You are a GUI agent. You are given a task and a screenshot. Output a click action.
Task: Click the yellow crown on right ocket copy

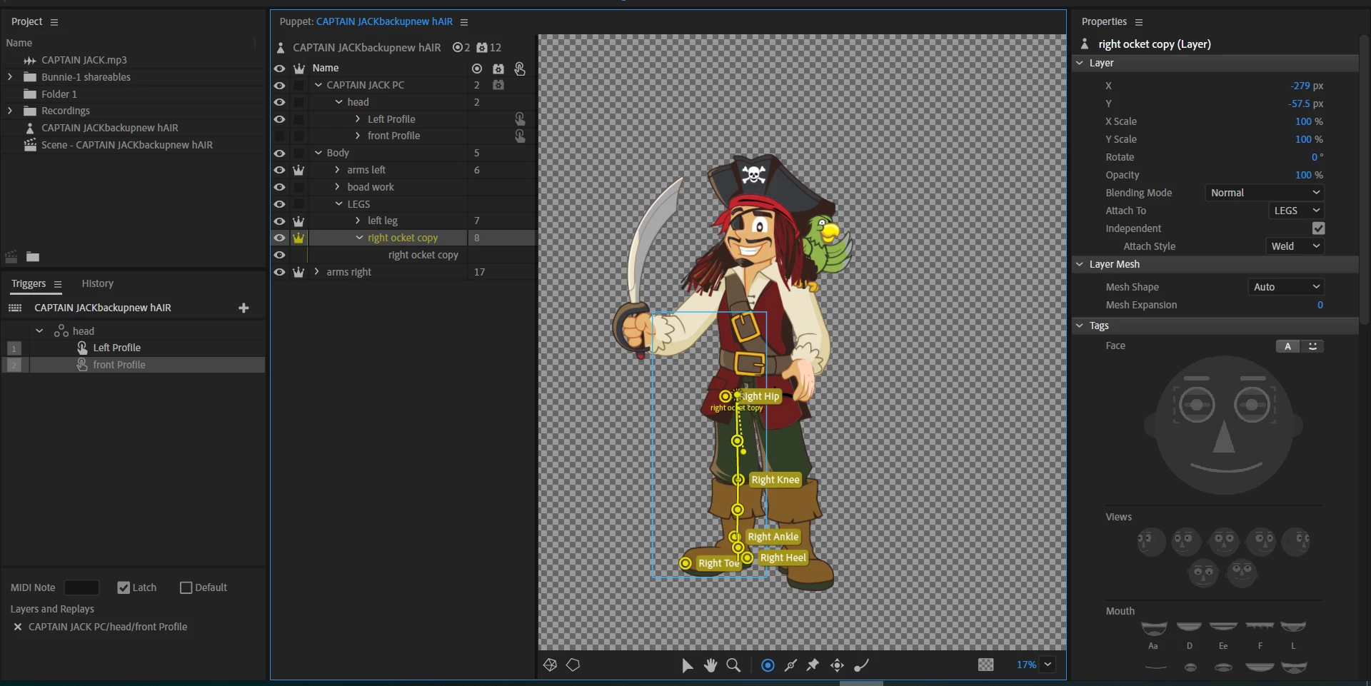(298, 238)
